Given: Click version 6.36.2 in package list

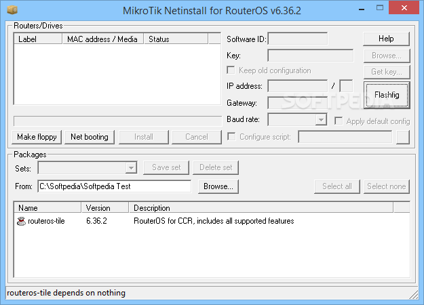Looking at the screenshot, I should (x=96, y=221).
